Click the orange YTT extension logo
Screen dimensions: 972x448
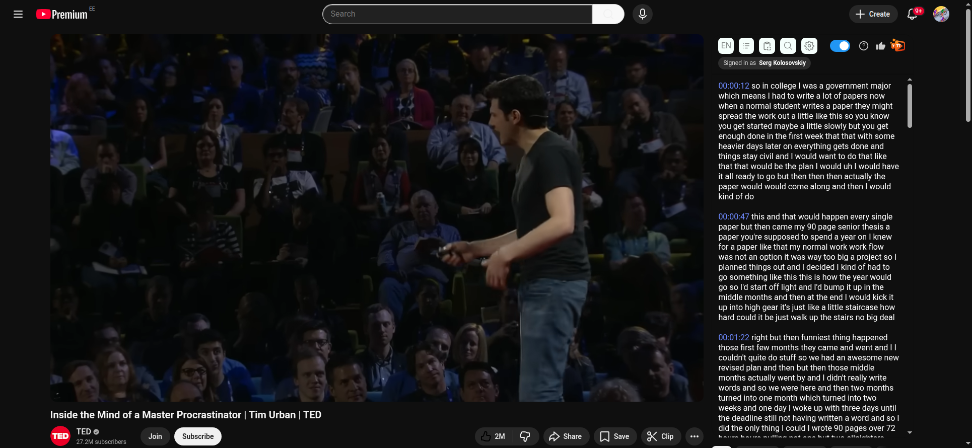pos(898,46)
